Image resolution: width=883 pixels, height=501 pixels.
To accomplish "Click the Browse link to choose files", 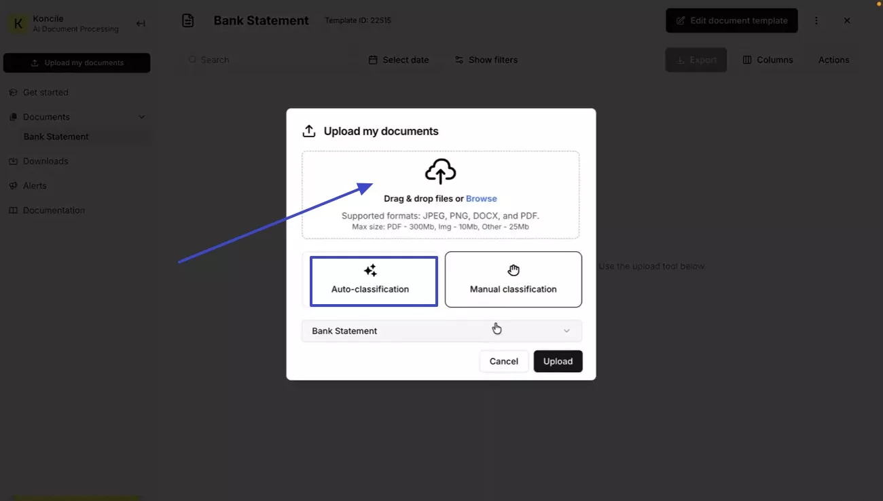I will point(482,198).
